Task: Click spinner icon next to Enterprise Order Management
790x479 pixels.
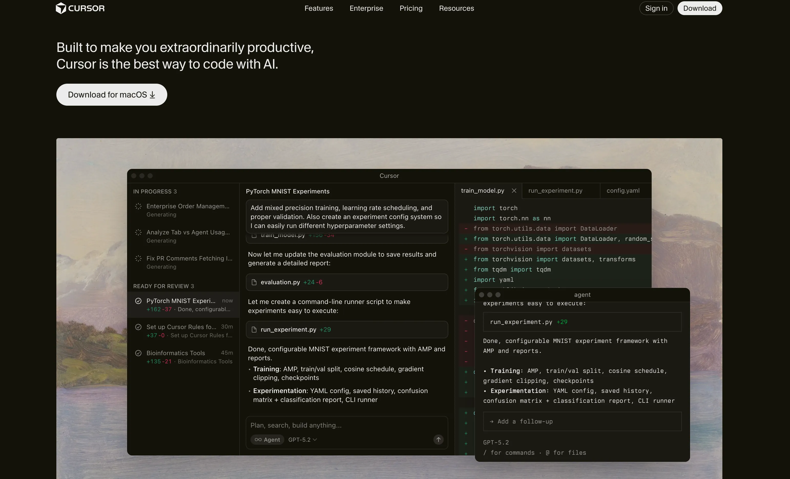Action: tap(138, 206)
